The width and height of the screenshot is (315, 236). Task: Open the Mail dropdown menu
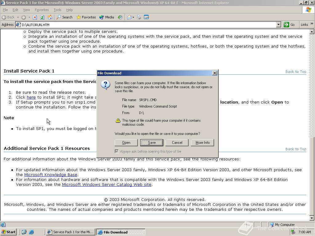pos(134,17)
